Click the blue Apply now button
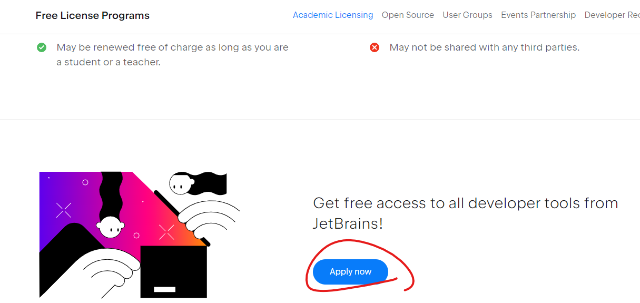 click(350, 272)
